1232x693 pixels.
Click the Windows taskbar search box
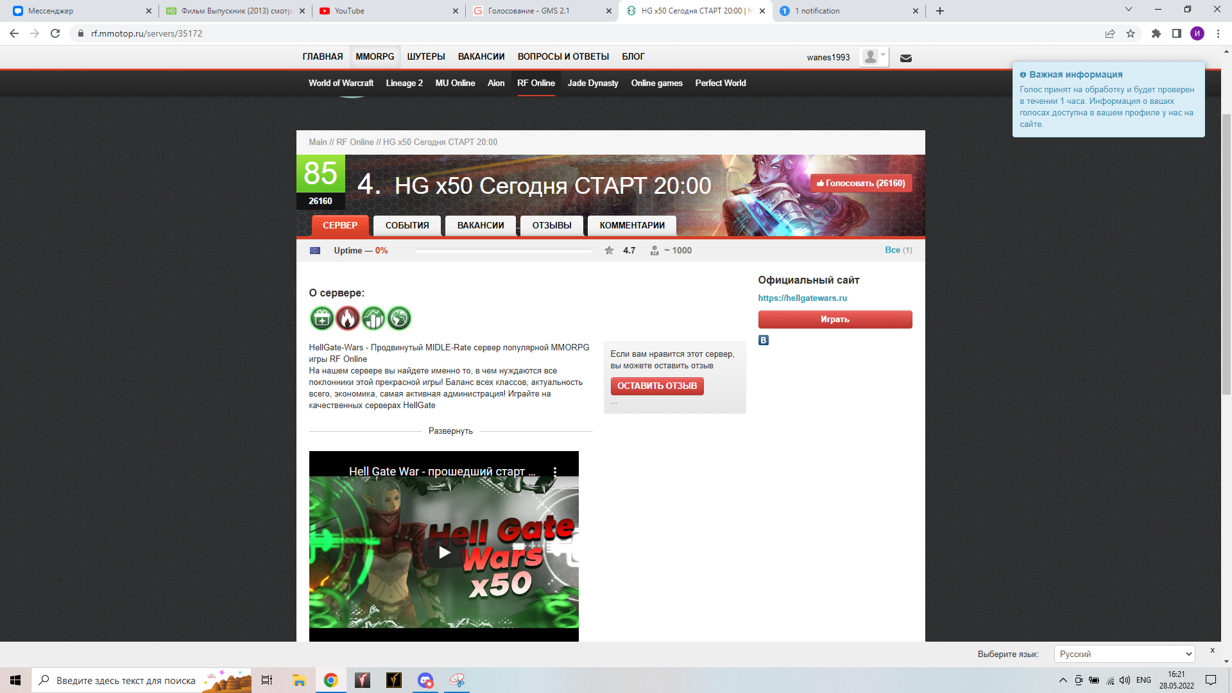pos(141,680)
